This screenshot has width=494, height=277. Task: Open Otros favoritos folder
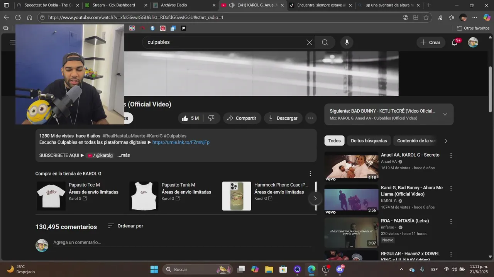[x=473, y=28]
